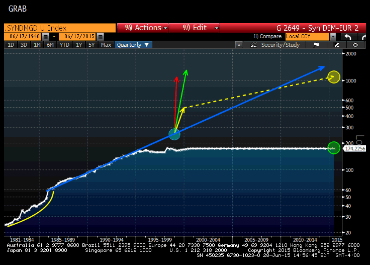The width and height of the screenshot is (370, 265).
Task: Select the Max range tab
Action: (x=106, y=45)
